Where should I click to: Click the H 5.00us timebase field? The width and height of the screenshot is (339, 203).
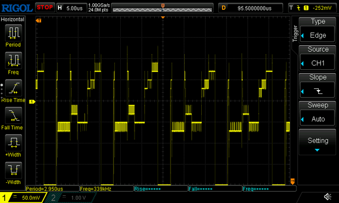[72, 8]
